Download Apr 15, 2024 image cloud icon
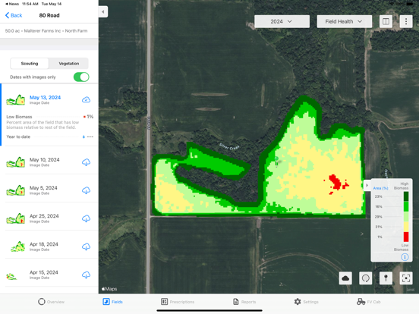419x314 pixels. pos(86,275)
